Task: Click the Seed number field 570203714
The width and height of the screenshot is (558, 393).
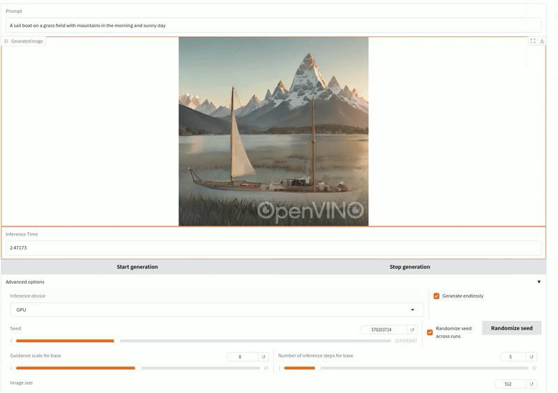Action: (384, 330)
